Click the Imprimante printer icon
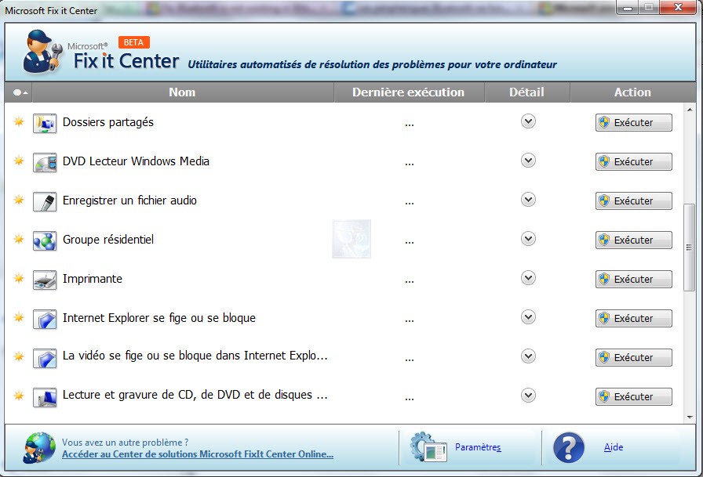The width and height of the screenshot is (703, 477). point(45,280)
